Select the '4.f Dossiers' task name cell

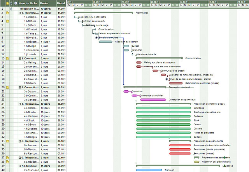point(28,129)
